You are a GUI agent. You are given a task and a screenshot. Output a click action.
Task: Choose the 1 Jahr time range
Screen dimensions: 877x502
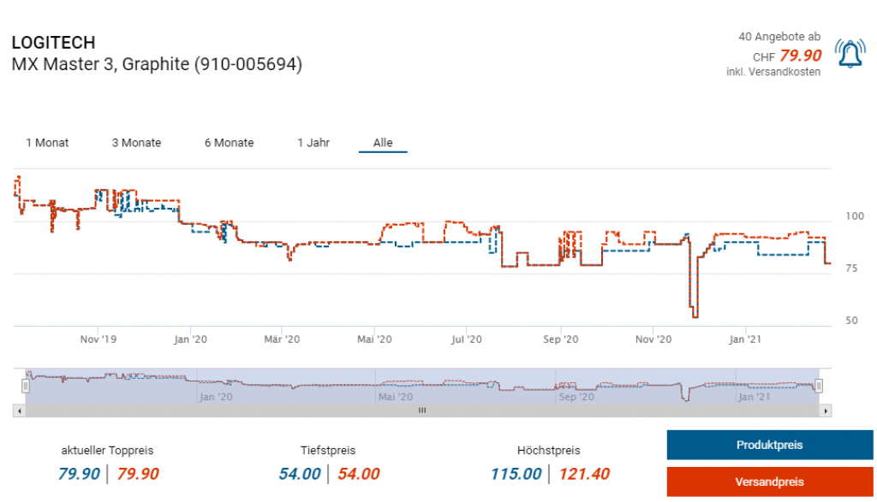coord(313,143)
